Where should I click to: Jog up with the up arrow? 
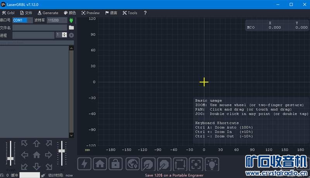36,144
